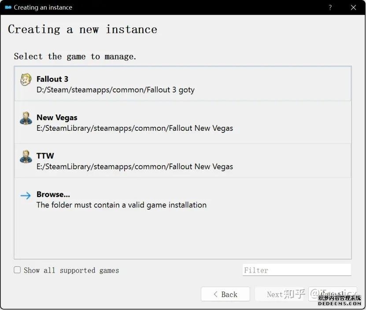Click the path under the TTW entry
Image resolution: width=366 pixels, height=310 pixels.
tap(135, 166)
